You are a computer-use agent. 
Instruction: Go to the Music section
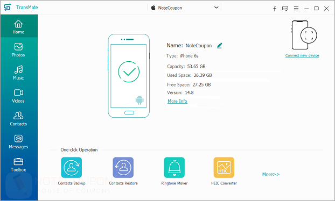coord(18,73)
